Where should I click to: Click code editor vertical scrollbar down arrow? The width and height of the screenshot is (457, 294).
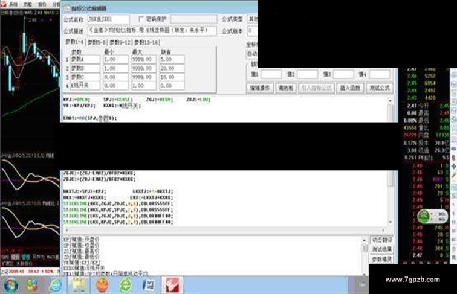[390, 222]
